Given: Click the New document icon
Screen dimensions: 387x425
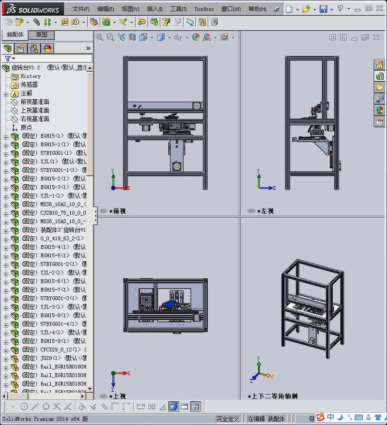Looking at the screenshot, I should click(289, 9).
